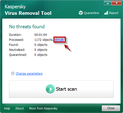Click the No threats found heading
The height and width of the screenshot is (113, 123).
click(27, 27)
